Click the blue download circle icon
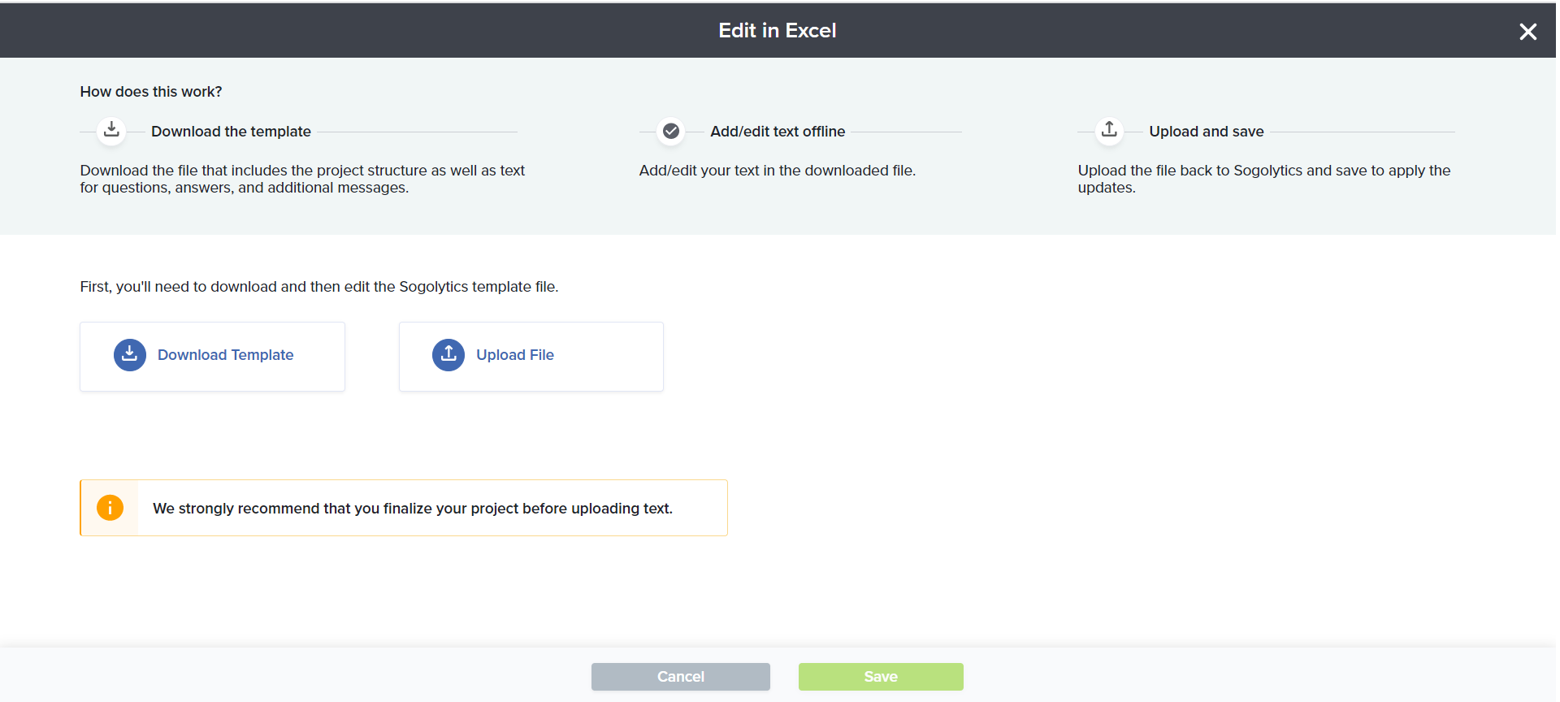 [130, 355]
